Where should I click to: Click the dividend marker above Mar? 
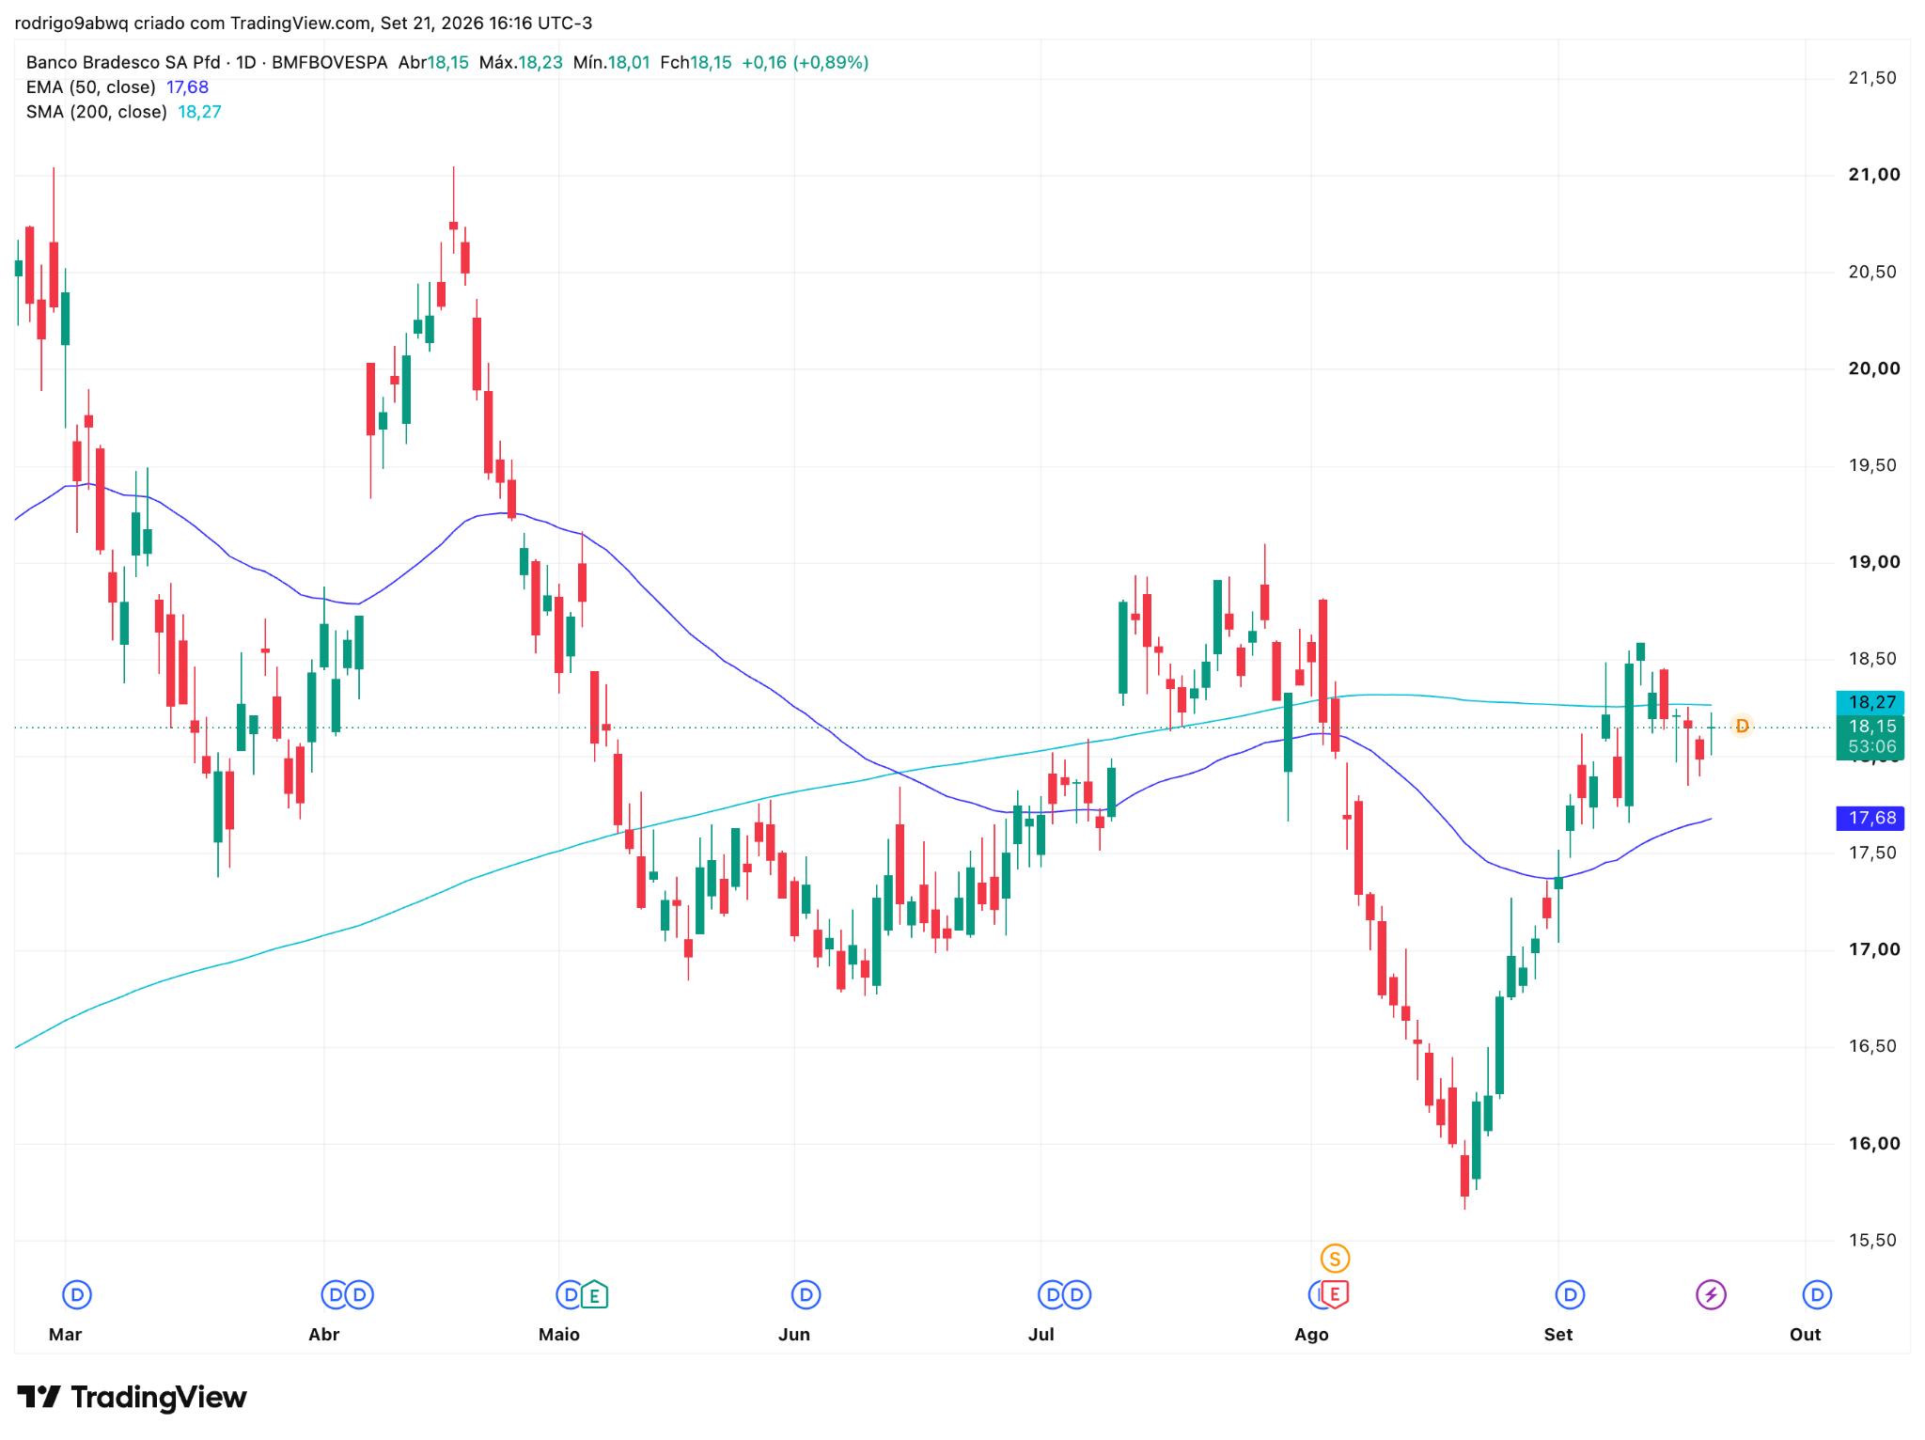click(x=77, y=1295)
